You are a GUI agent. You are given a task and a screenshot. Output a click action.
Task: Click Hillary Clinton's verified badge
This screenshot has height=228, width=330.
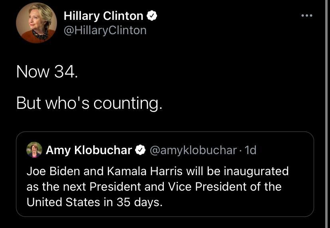point(152,16)
